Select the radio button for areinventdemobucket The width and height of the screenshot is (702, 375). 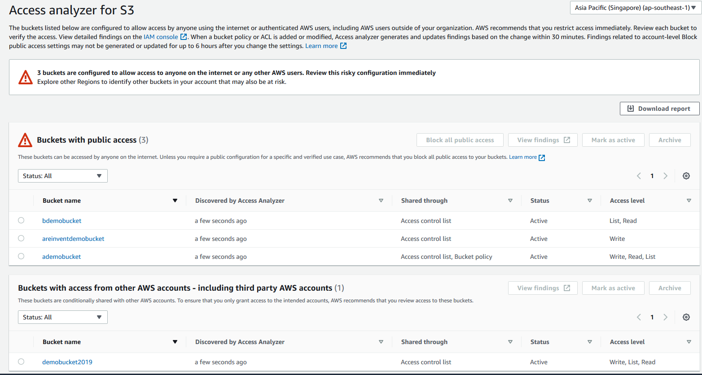21,238
